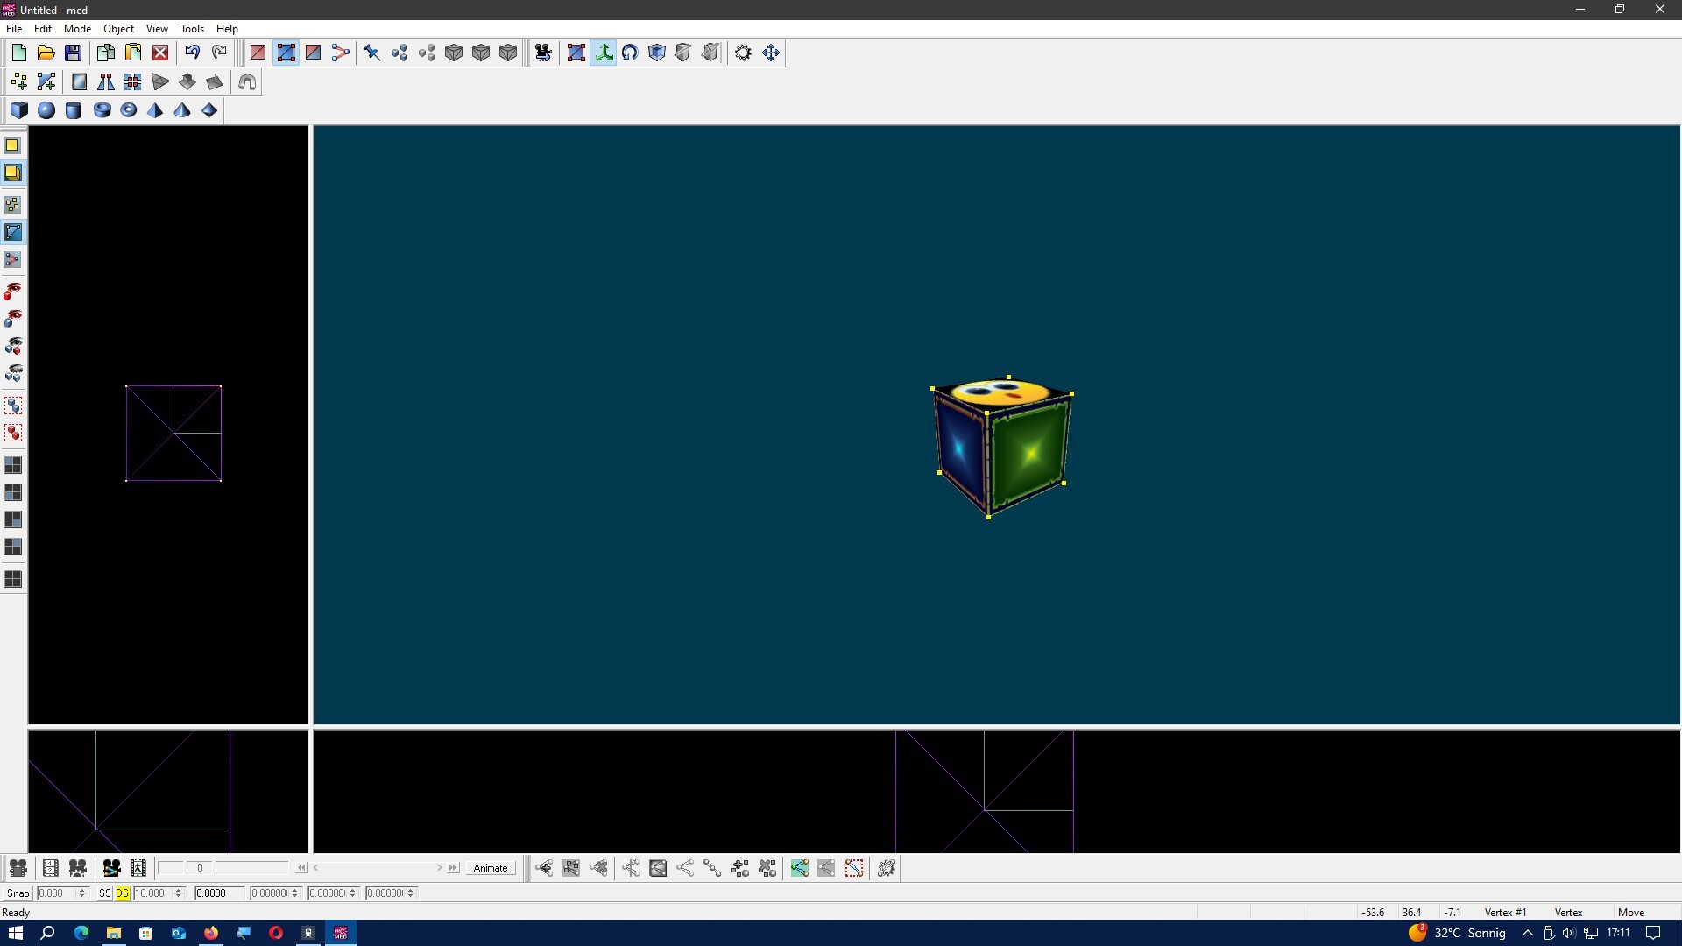Screen dimensions: 1682x946
Task: Click the magnet snap tool icon
Action: coord(247,81)
